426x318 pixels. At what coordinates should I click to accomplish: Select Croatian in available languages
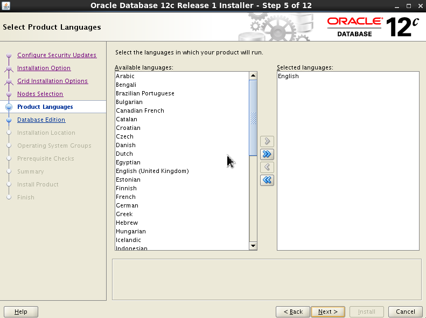[181, 128]
